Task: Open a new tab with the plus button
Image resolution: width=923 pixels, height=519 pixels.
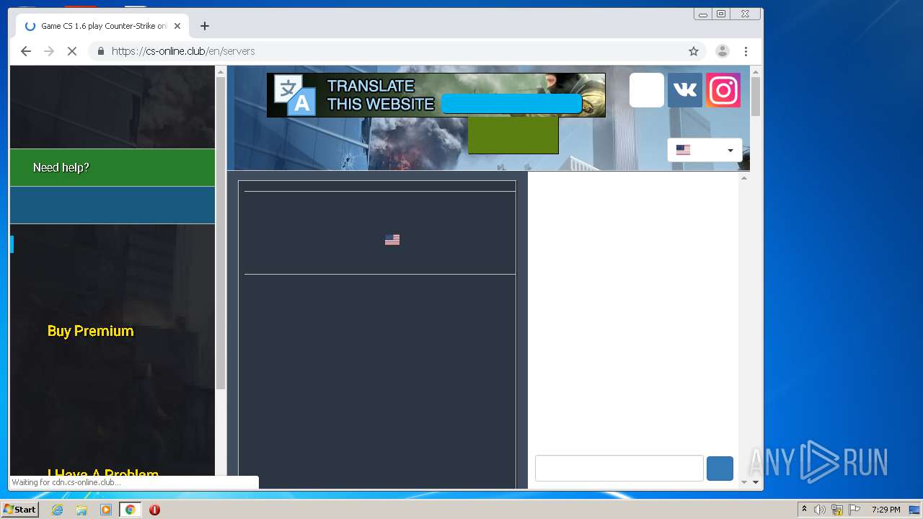Action: (205, 26)
